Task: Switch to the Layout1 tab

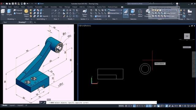Action: pyautogui.click(x=12, y=105)
